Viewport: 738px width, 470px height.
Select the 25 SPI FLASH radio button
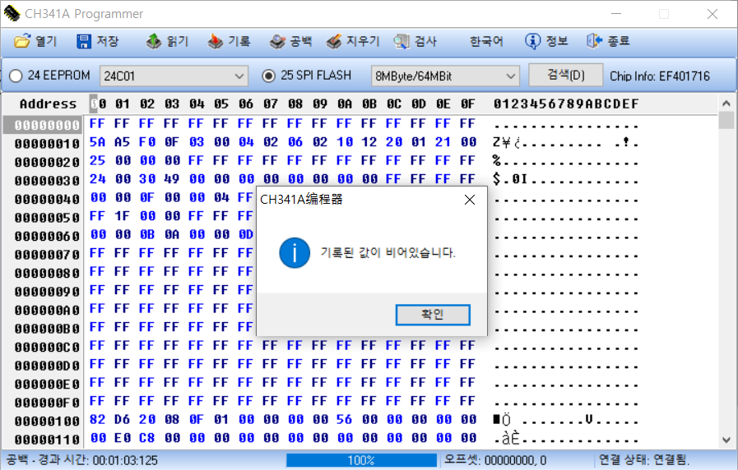point(268,76)
